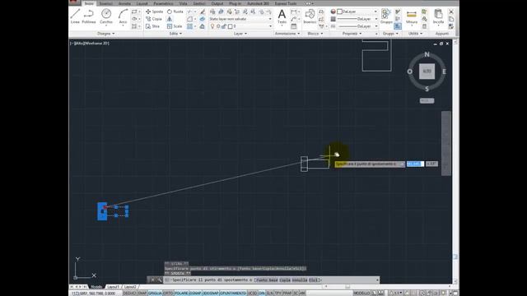
Task: Open the Parametrico ribbon tab
Action: [x=163, y=3]
